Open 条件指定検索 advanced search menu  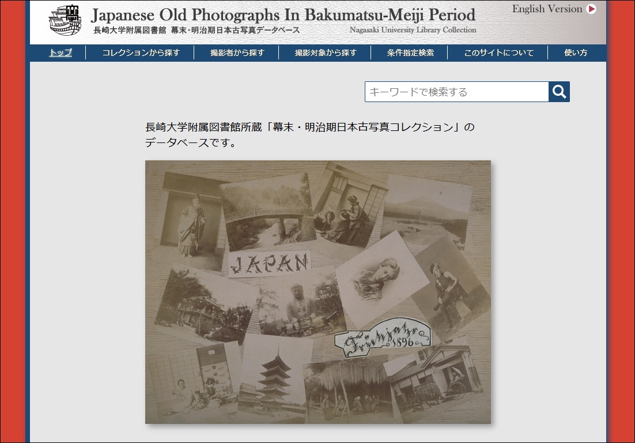[410, 52]
